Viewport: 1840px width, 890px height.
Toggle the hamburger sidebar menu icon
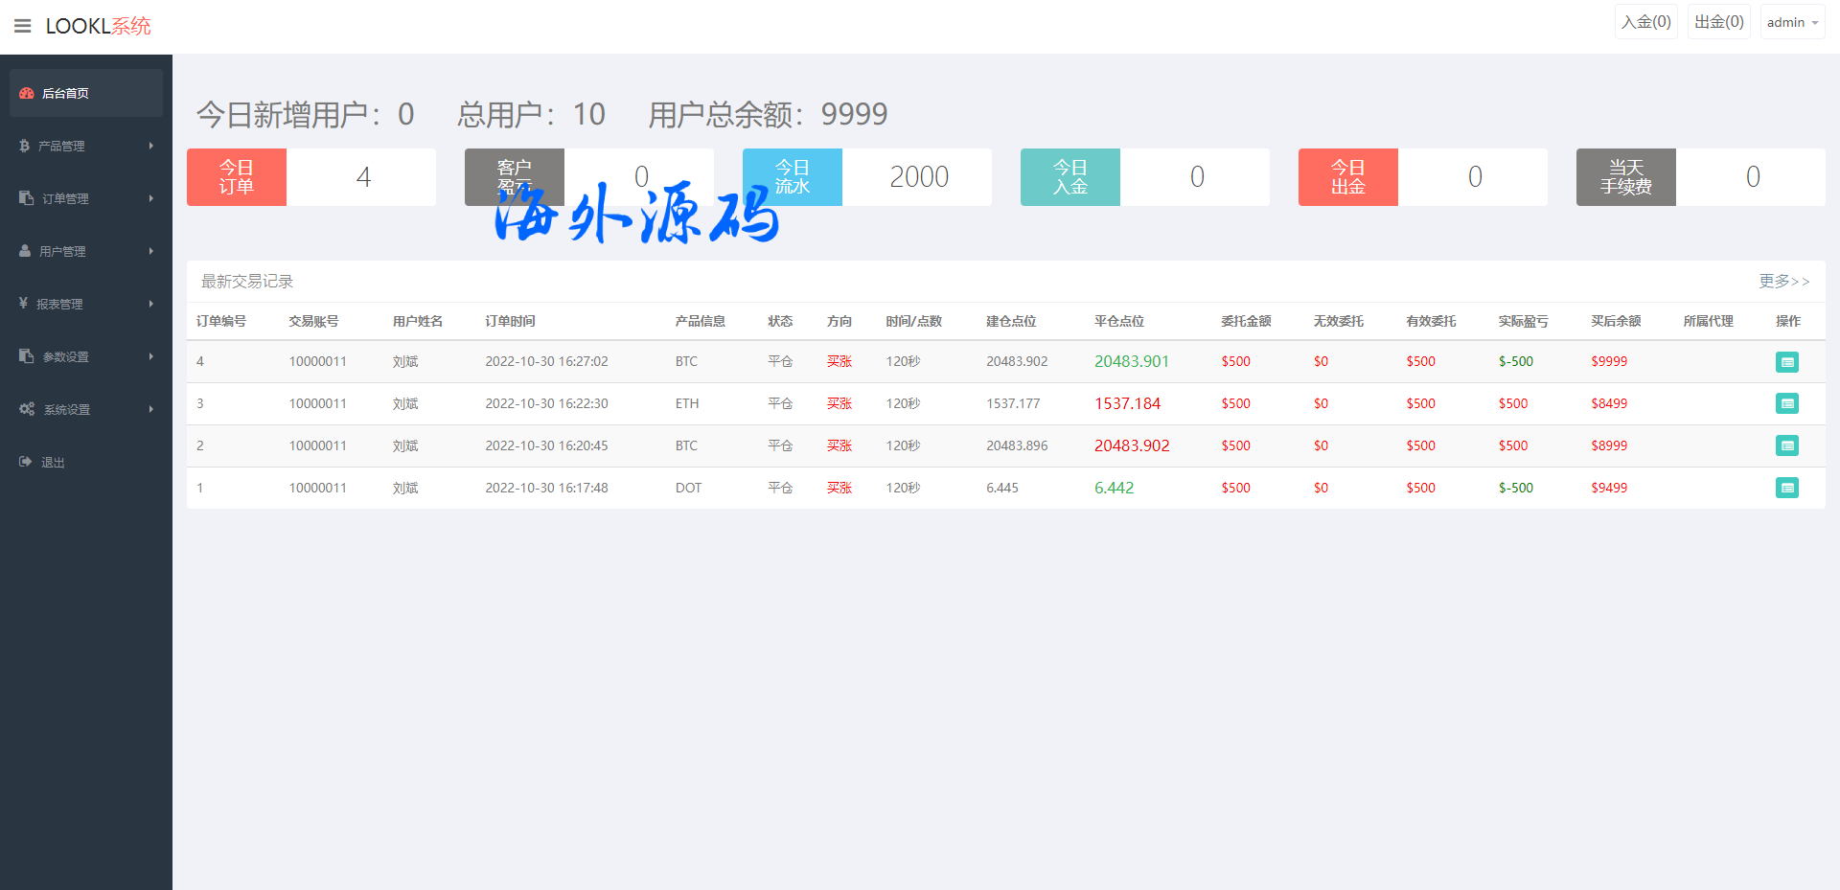tap(23, 26)
